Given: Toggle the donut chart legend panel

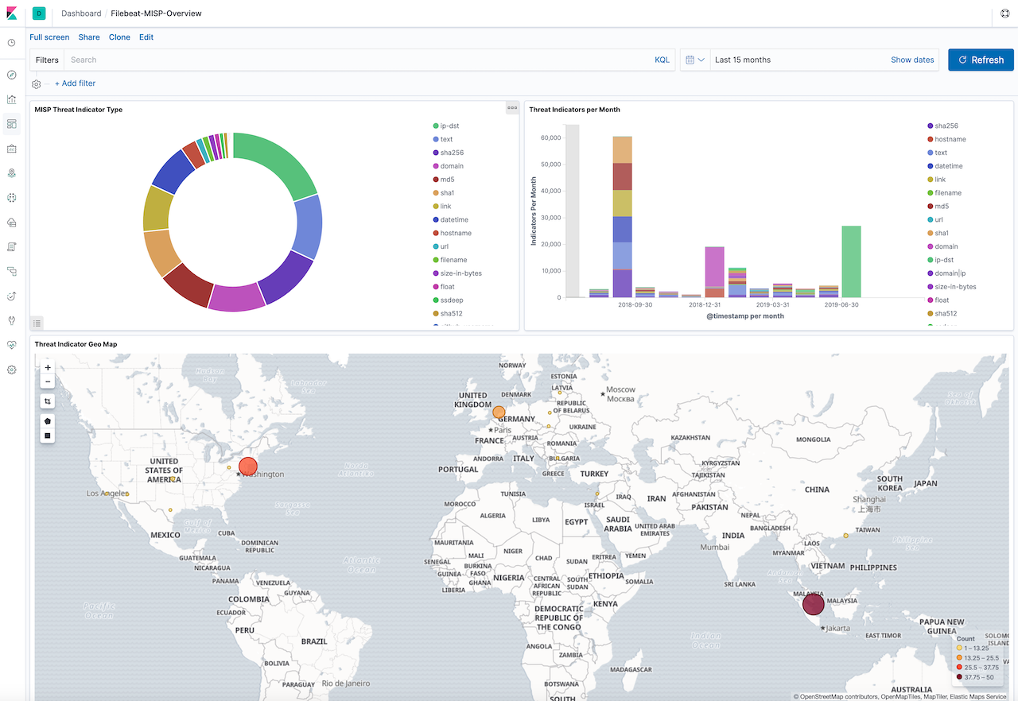Looking at the screenshot, I should (x=37, y=323).
